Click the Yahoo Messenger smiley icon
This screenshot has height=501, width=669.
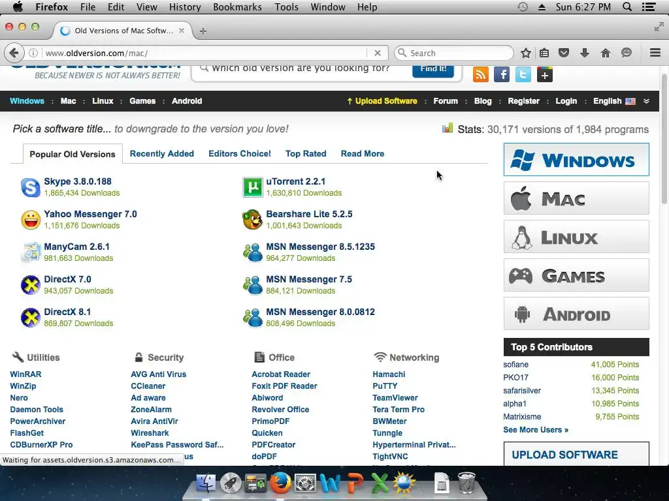click(x=31, y=220)
